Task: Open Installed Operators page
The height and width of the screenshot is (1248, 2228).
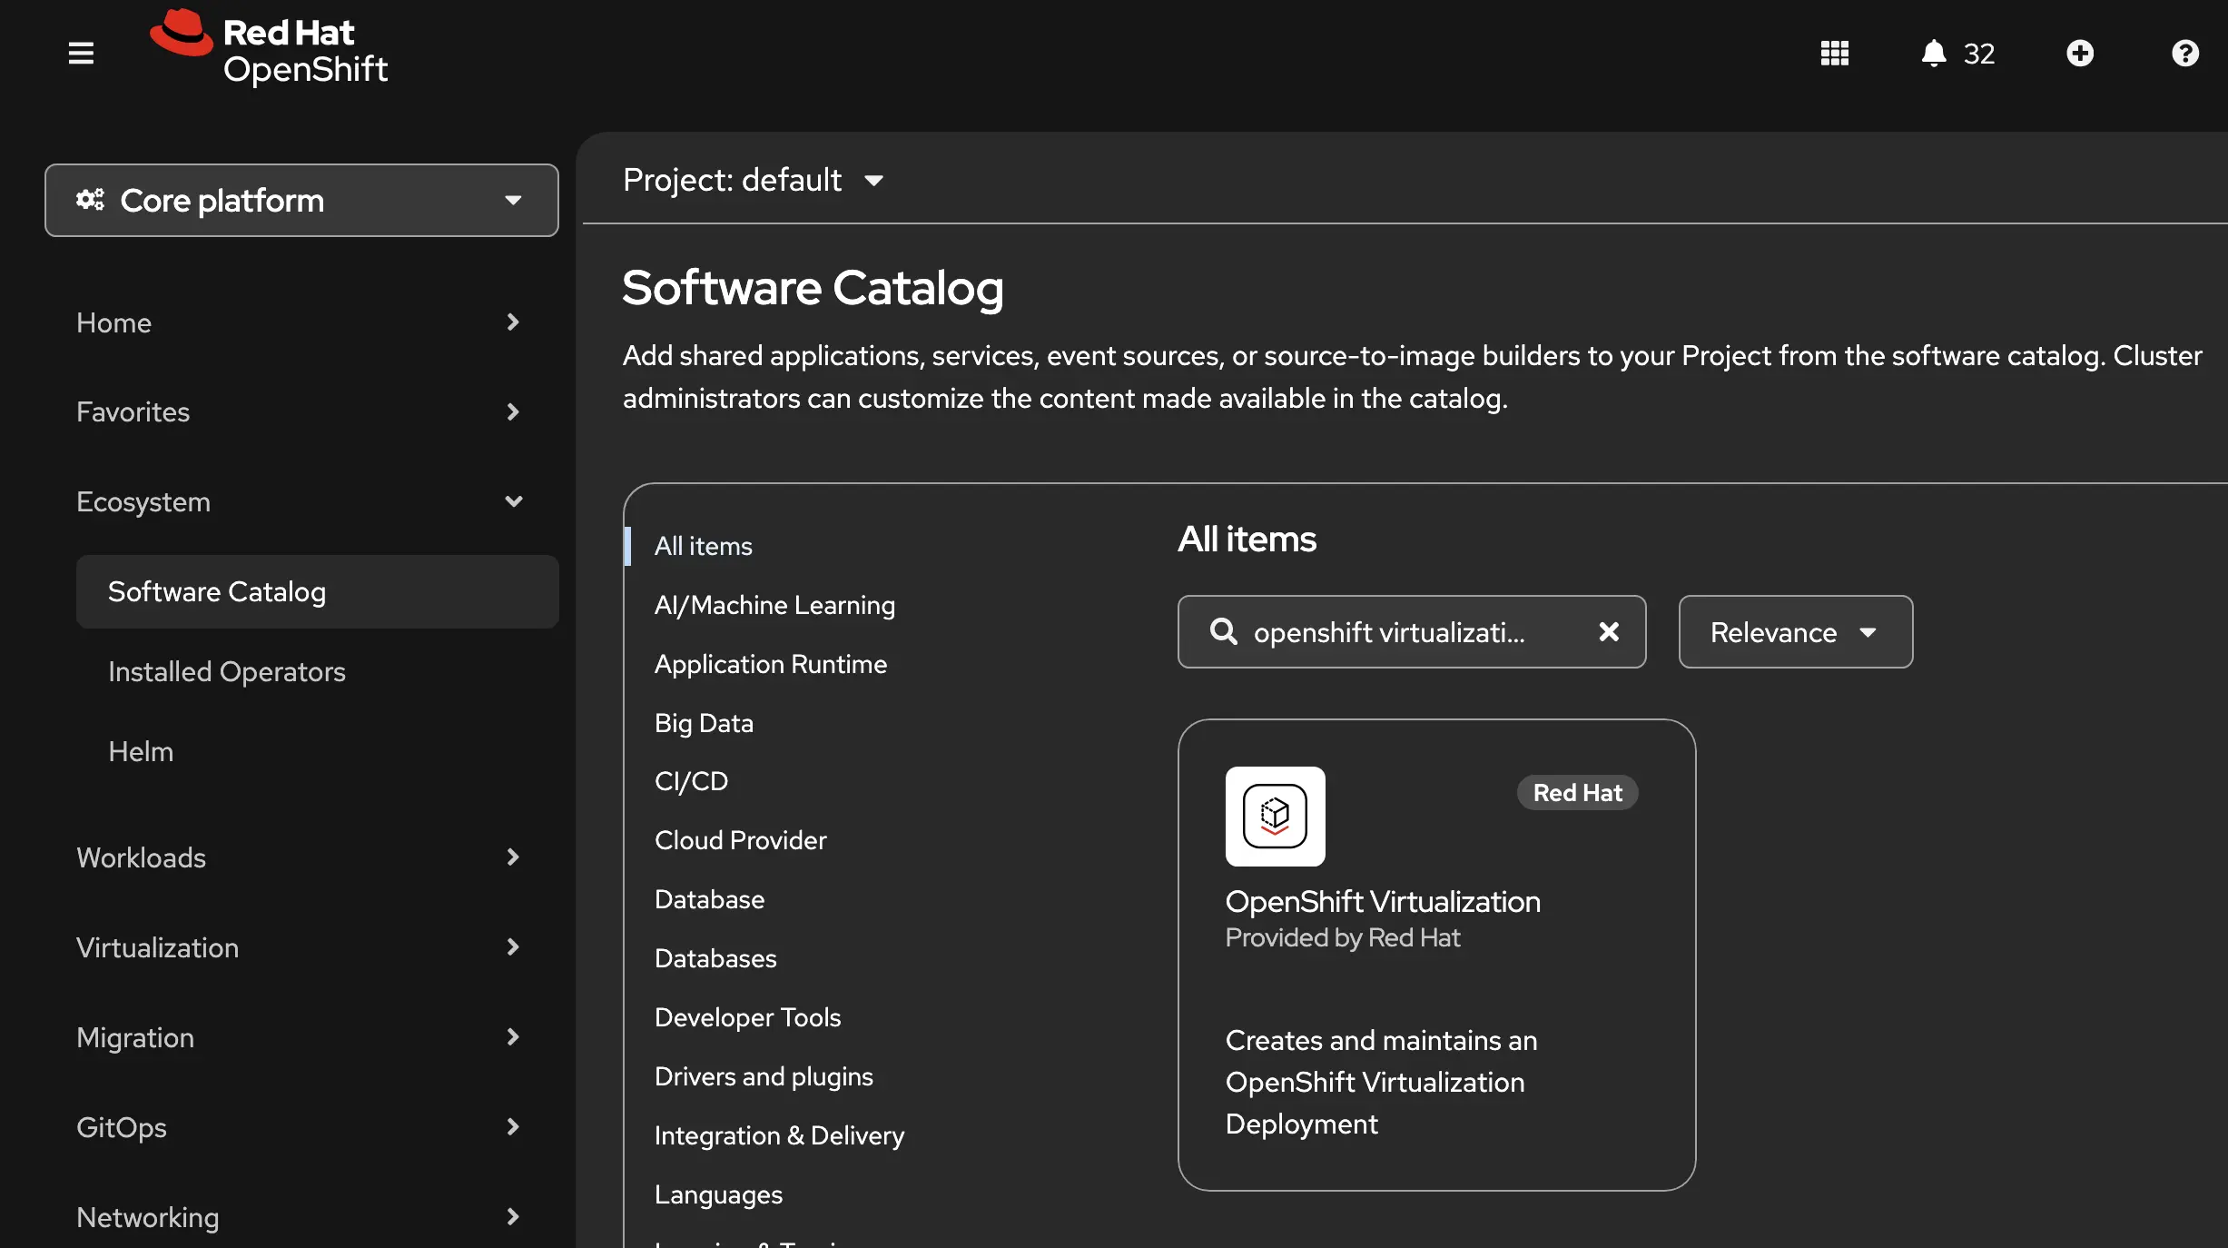Action: 227,671
